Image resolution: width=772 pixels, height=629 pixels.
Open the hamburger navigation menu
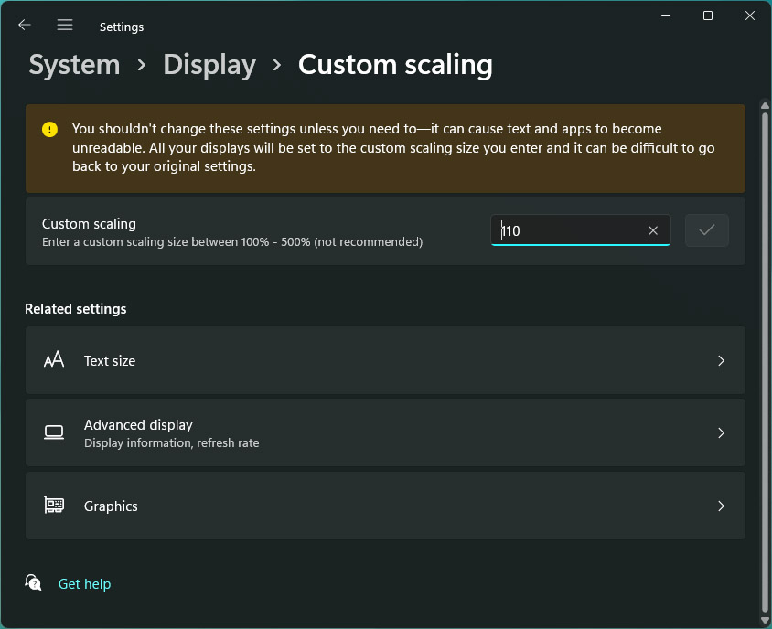tap(65, 26)
